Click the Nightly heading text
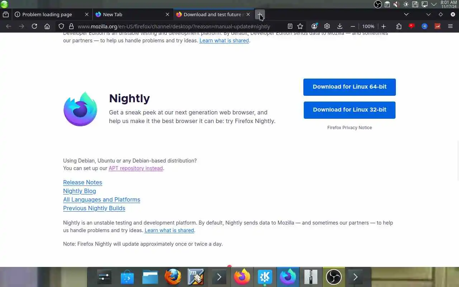The width and height of the screenshot is (459, 287). 129,98
